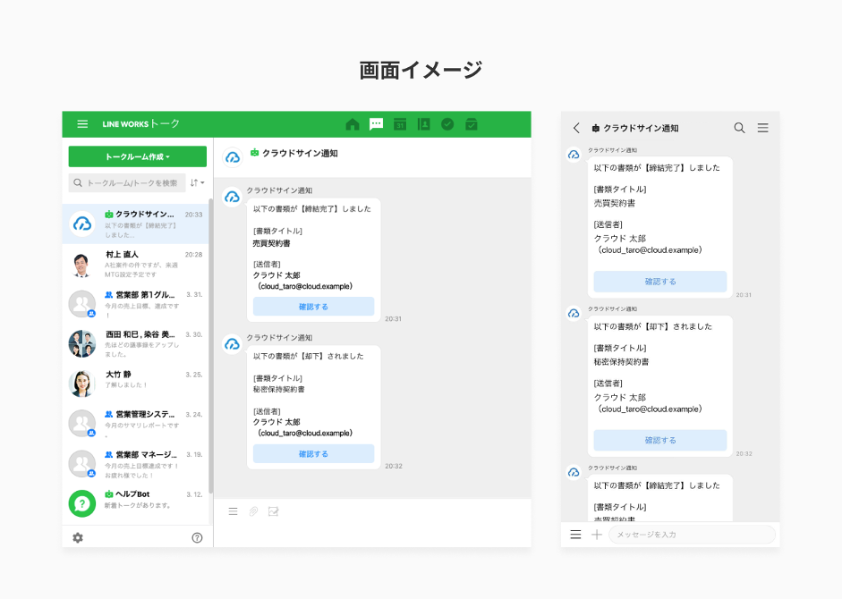
Task: Click 確認する under the 秘密保持契約書 desktop message
Action: [x=313, y=454]
